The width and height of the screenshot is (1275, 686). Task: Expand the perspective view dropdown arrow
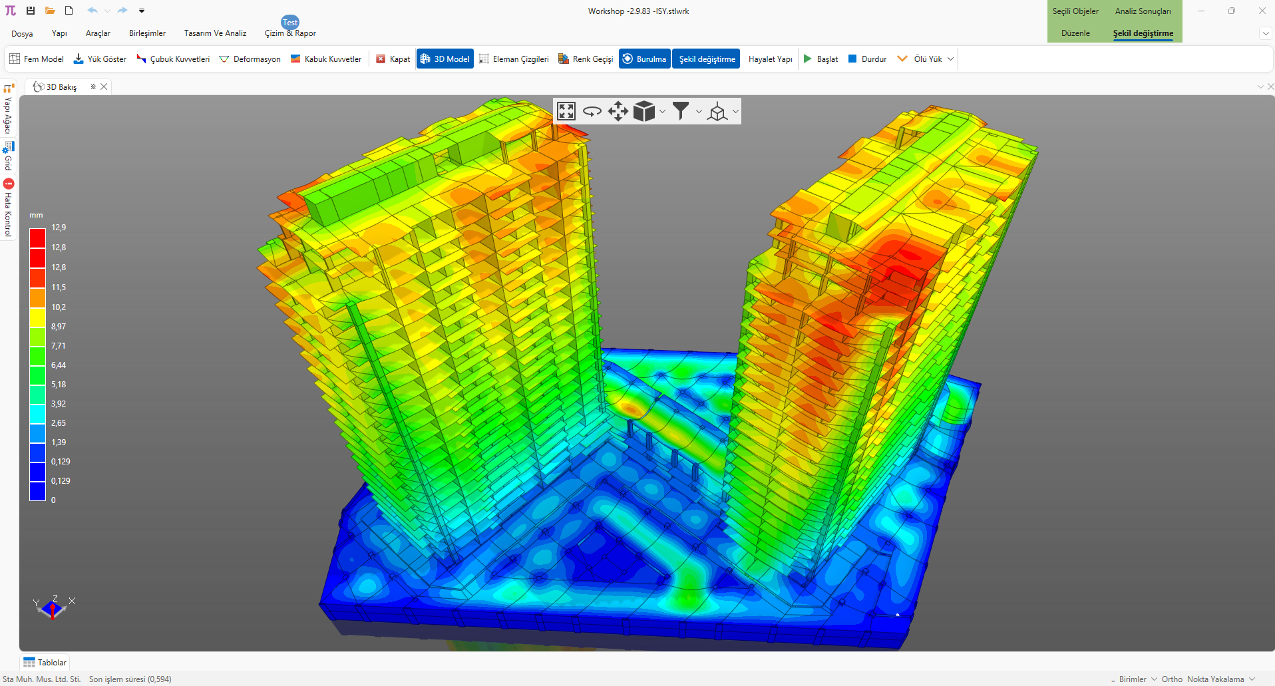(735, 112)
